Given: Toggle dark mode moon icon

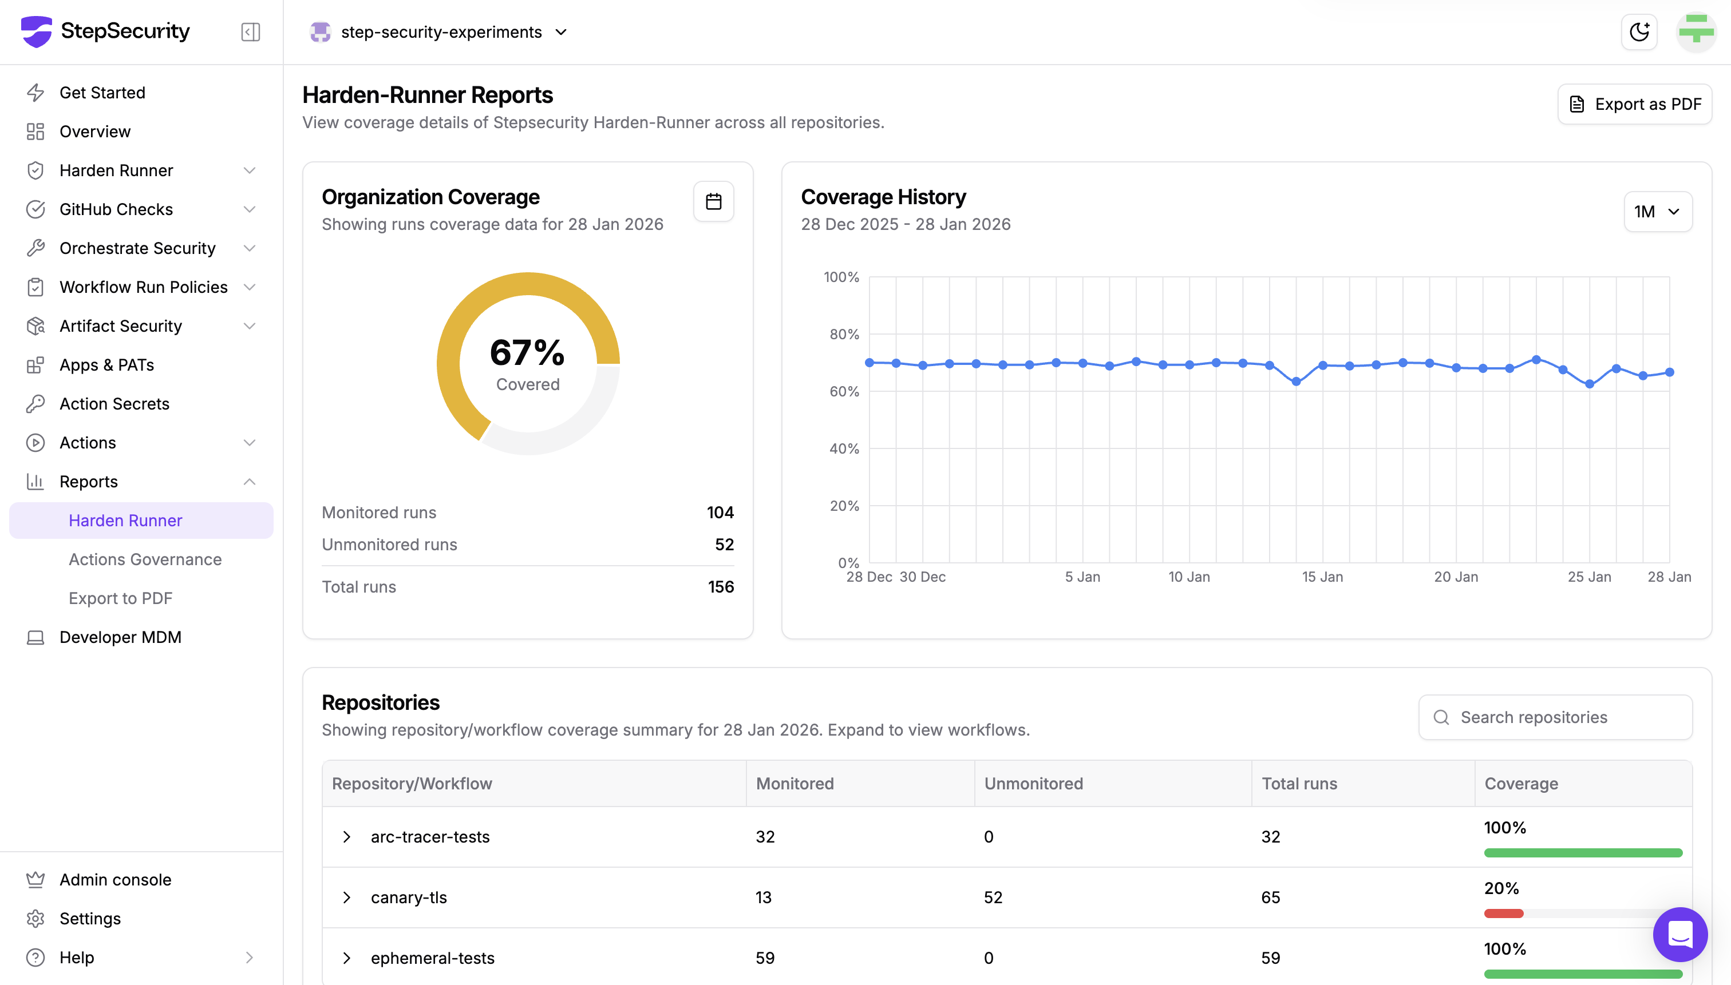Looking at the screenshot, I should 1638,32.
